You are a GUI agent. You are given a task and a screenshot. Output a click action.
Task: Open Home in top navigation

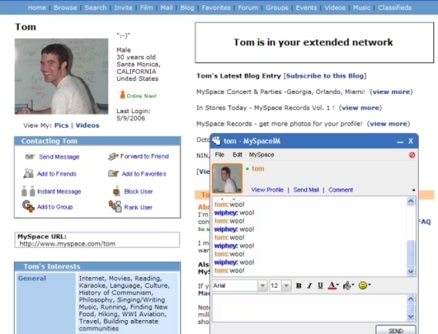click(x=37, y=7)
